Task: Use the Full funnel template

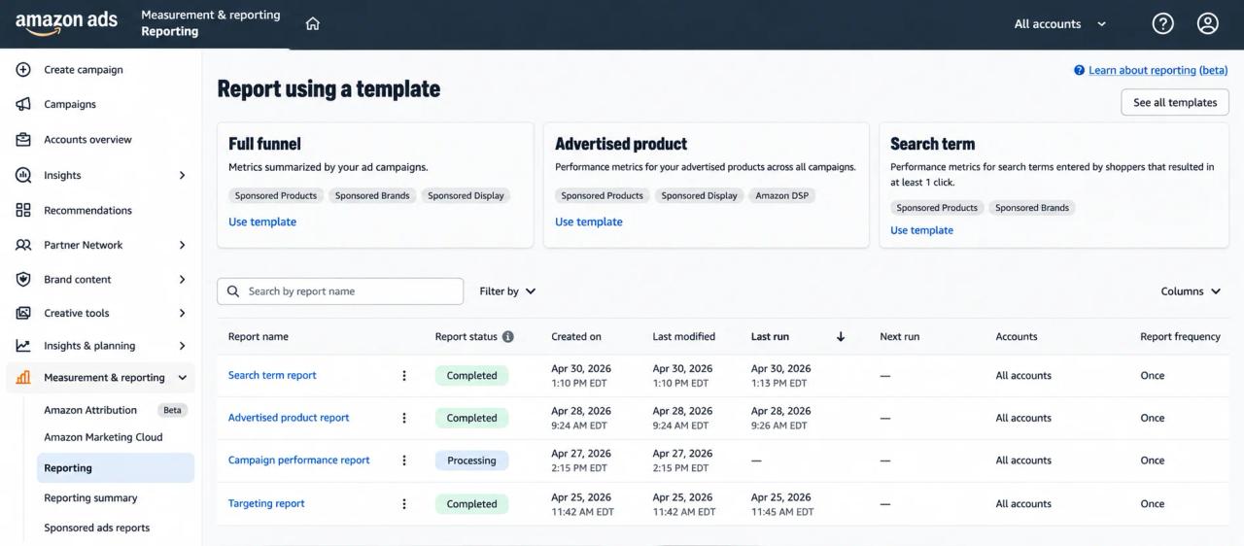Action: (262, 222)
